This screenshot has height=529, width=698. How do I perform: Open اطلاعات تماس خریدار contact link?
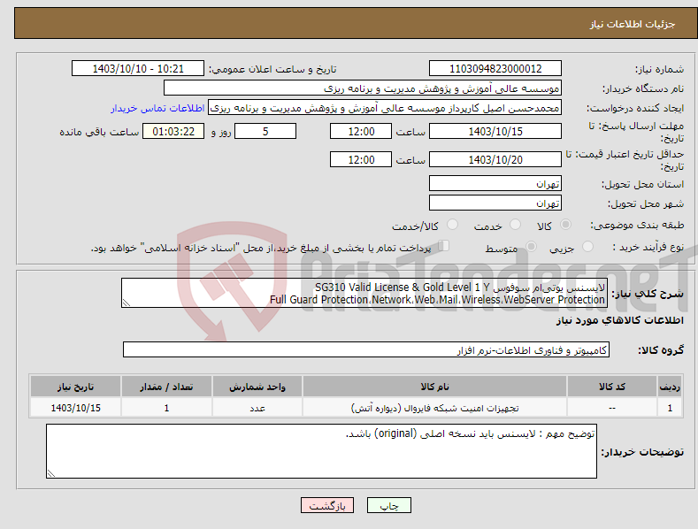click(x=157, y=108)
